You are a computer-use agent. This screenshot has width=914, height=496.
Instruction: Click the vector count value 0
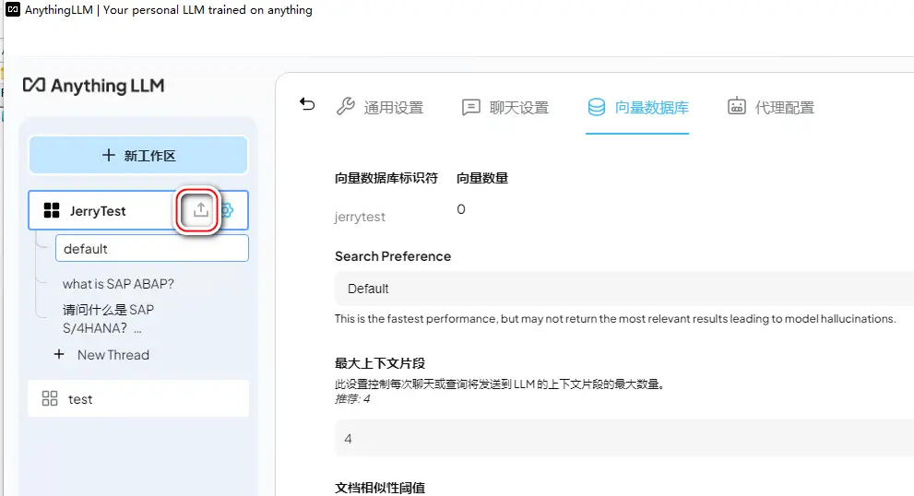461,209
